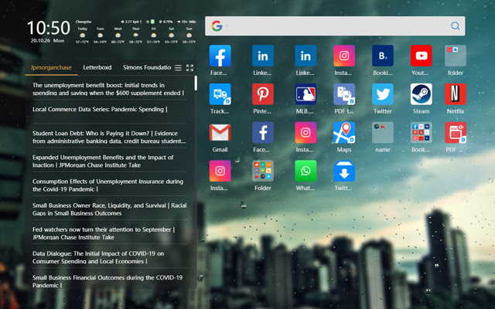The height and width of the screenshot is (309, 495).
Task: Click the 10:50 clock display
Action: pyautogui.click(x=49, y=28)
